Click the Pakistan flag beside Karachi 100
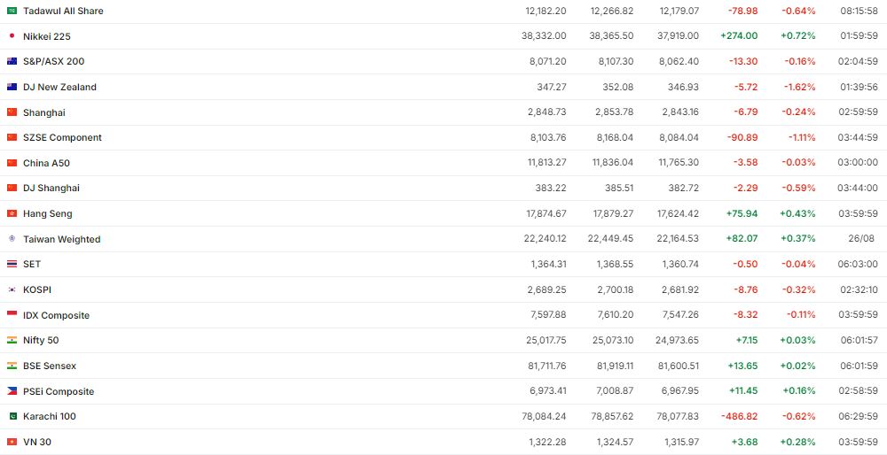Viewport: 887px width, 455px height. [12, 416]
